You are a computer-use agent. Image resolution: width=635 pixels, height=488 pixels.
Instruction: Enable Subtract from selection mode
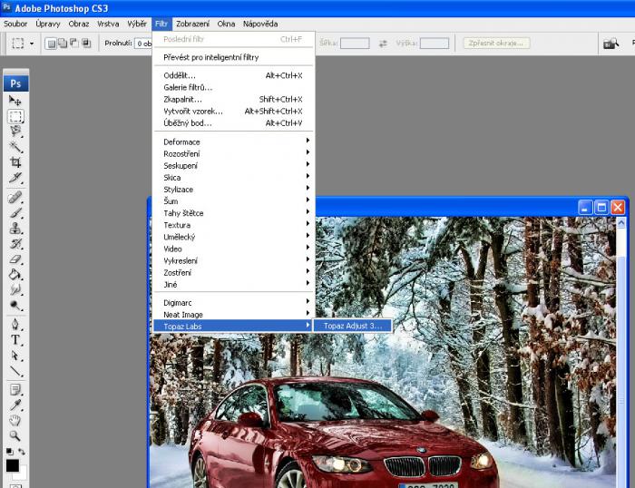tap(75, 43)
